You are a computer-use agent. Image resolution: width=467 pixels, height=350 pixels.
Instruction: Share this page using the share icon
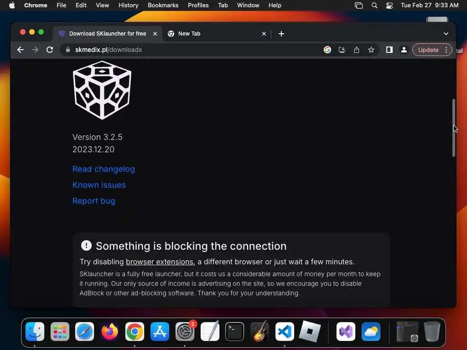(x=357, y=50)
